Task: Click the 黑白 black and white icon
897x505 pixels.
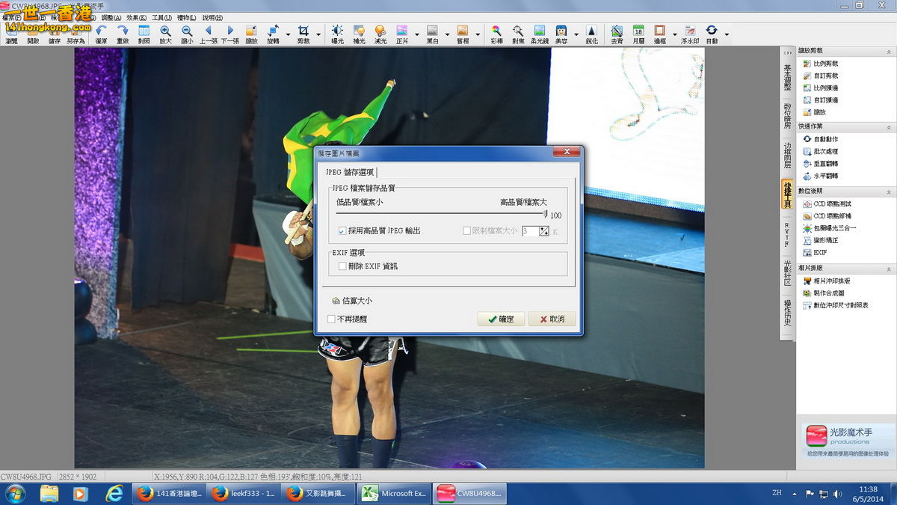Action: click(x=432, y=34)
